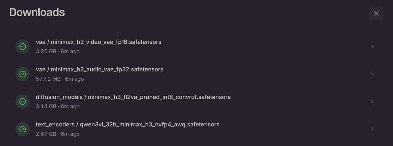Dismiss the qwen3vl_32b nvfp4_awq download entry
Viewport: 393px width, 146px height.
[x=372, y=129]
